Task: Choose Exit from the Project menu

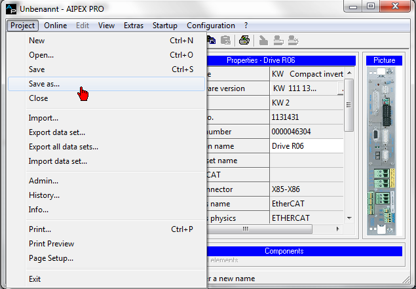Action: point(107,279)
